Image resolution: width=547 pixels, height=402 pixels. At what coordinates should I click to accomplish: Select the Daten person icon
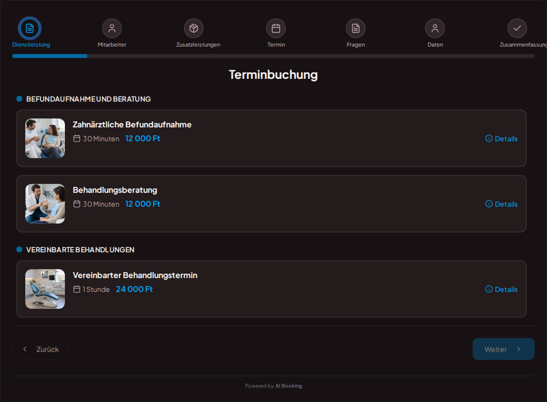click(435, 28)
